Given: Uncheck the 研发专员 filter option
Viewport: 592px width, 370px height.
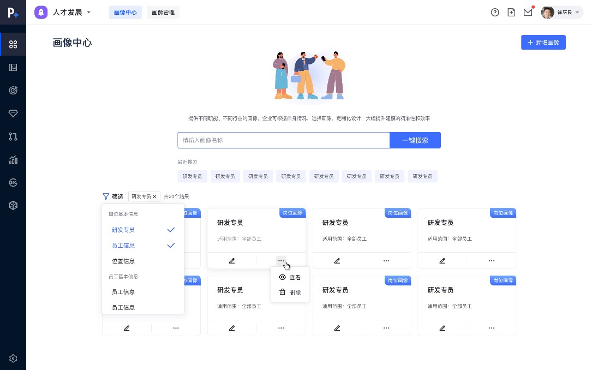Looking at the screenshot, I should click(x=123, y=230).
